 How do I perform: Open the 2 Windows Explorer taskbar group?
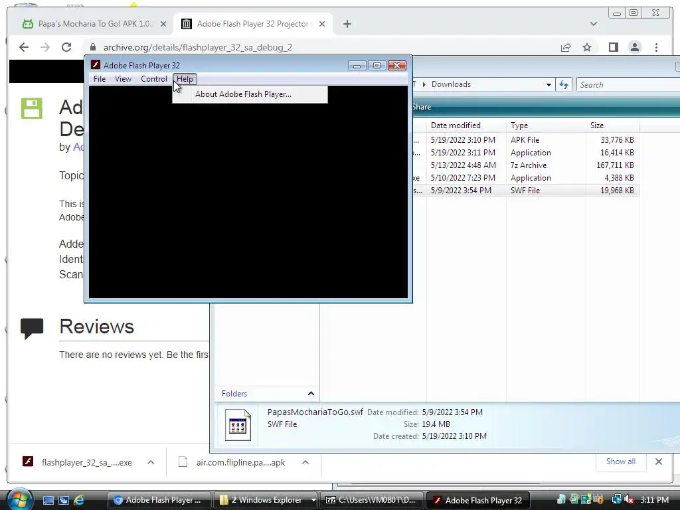266,500
